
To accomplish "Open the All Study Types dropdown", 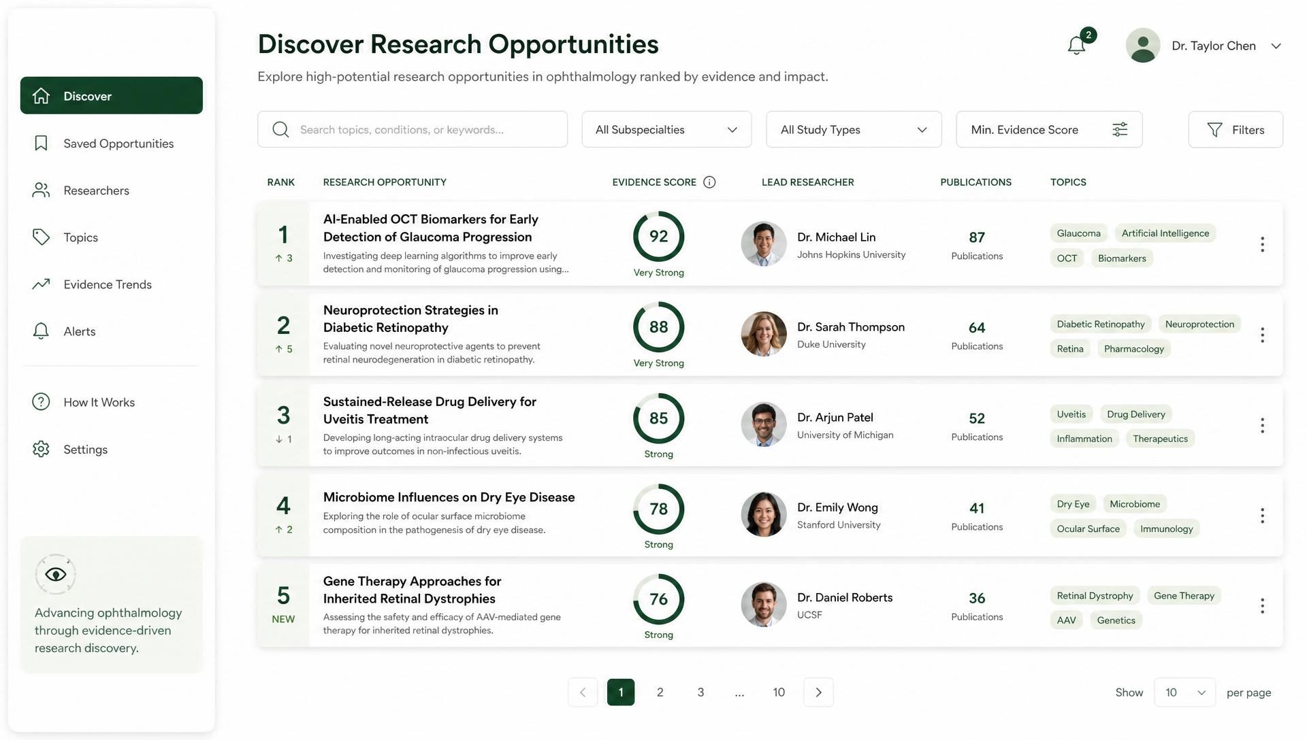I will coord(854,129).
